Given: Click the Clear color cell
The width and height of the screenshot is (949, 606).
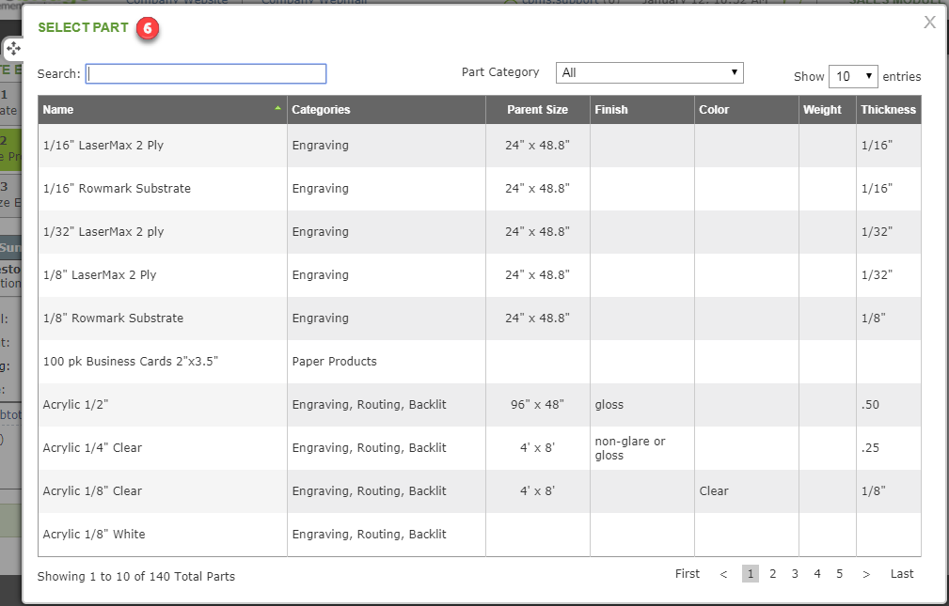Looking at the screenshot, I should [746, 491].
